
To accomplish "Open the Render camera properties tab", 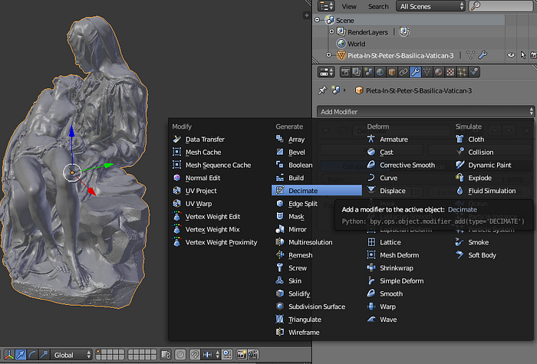I will (x=345, y=72).
